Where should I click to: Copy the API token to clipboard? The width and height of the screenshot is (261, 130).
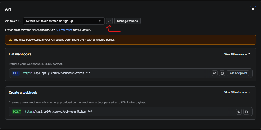(109, 21)
